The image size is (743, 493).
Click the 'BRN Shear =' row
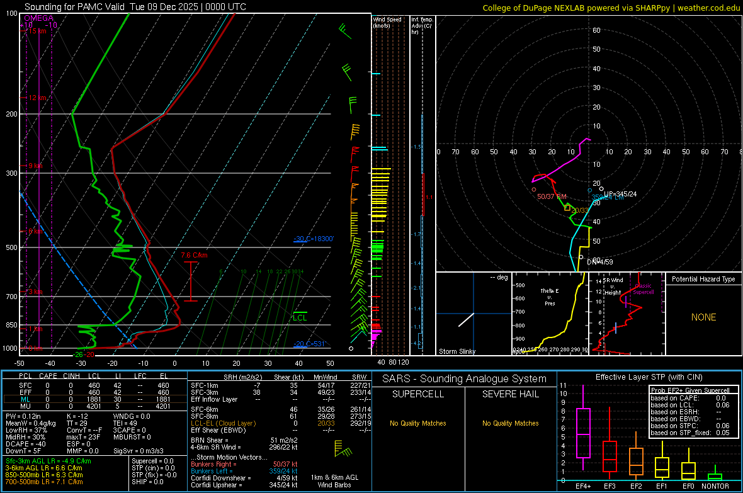coord(244,440)
